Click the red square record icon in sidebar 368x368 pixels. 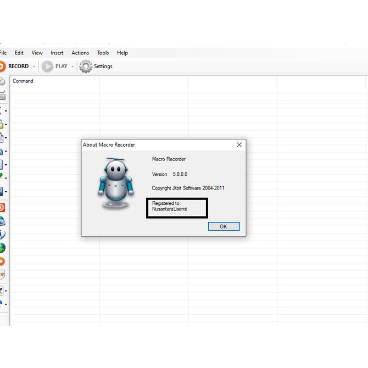coord(2,208)
